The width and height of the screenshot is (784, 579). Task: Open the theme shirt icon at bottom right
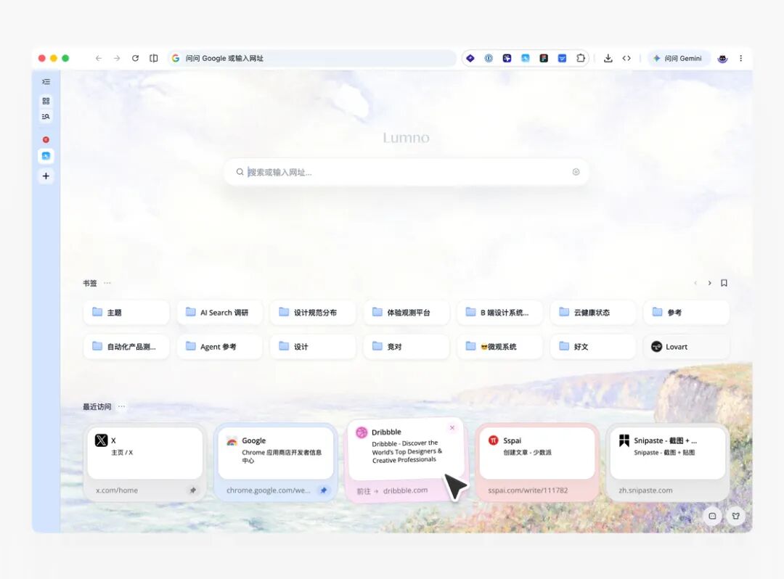pyautogui.click(x=736, y=516)
